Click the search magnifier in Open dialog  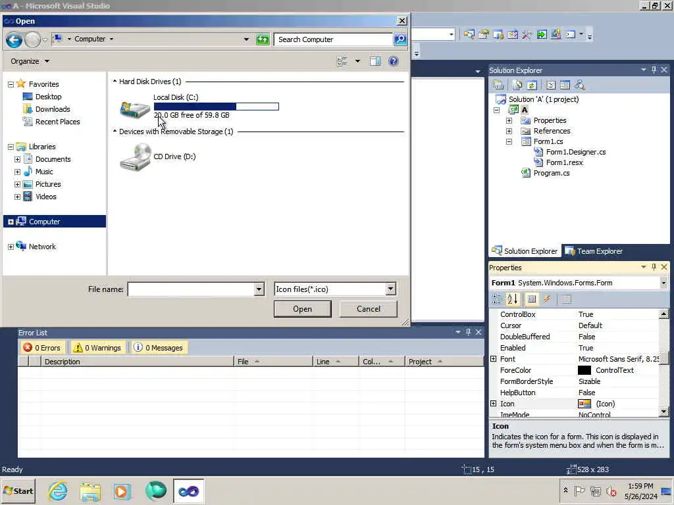(400, 39)
